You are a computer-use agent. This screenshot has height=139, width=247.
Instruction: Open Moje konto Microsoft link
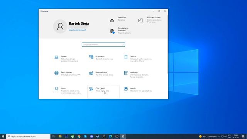click(77, 30)
